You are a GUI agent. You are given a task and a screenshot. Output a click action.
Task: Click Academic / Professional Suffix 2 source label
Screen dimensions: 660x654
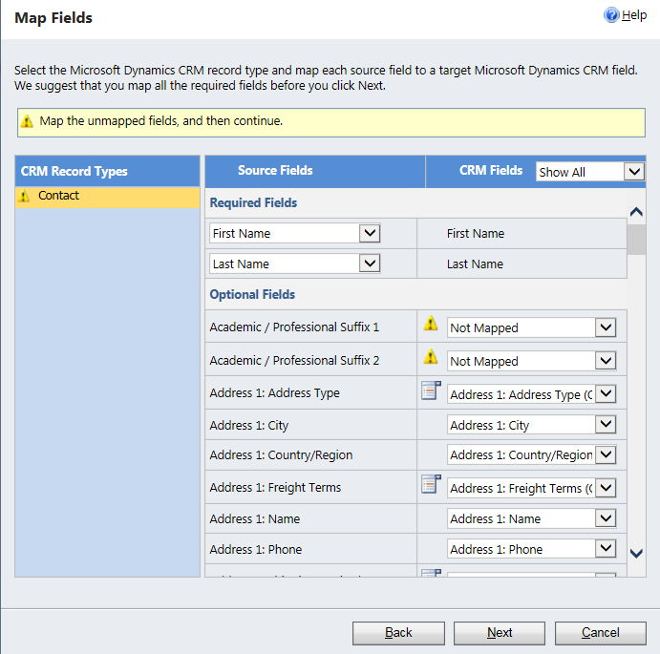294,361
